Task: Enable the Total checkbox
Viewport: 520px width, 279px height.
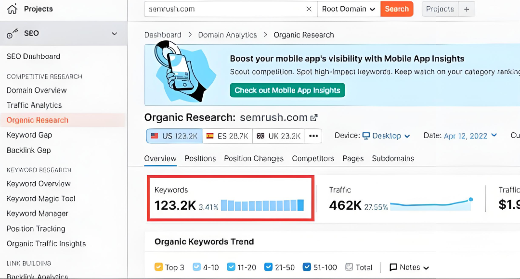Action: tap(349, 267)
